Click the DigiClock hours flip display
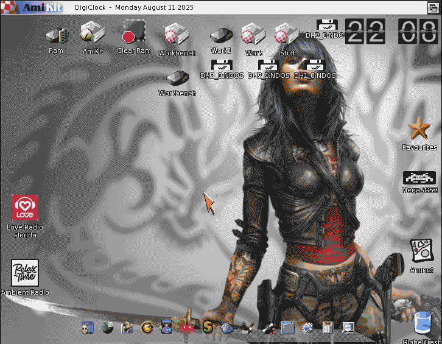 (x=365, y=31)
